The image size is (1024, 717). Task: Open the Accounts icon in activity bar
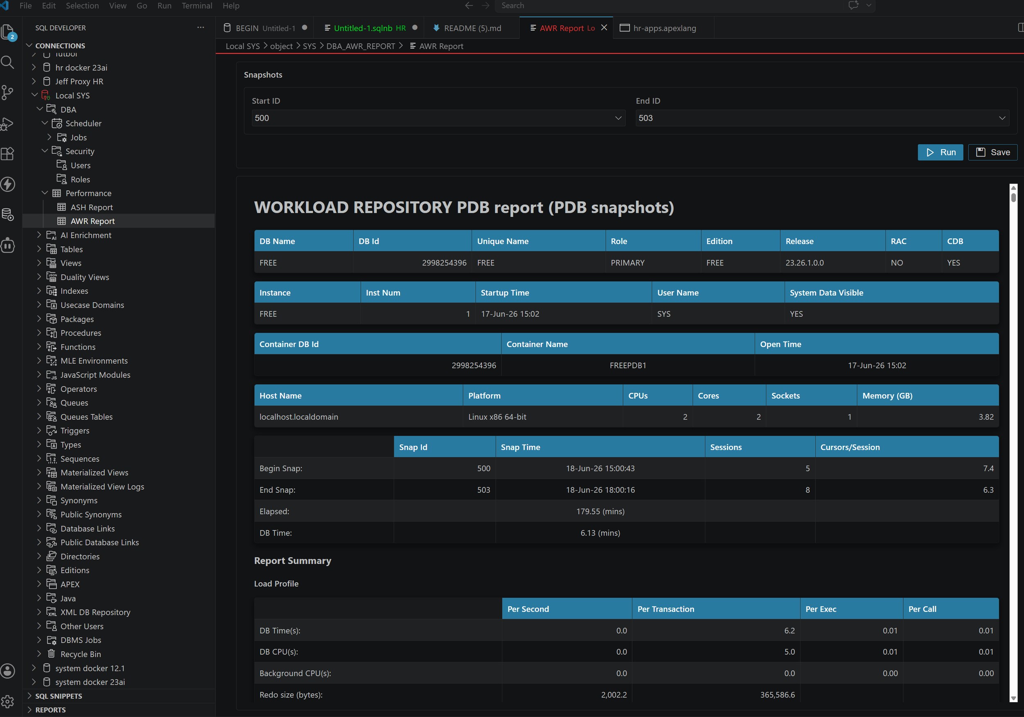8,671
